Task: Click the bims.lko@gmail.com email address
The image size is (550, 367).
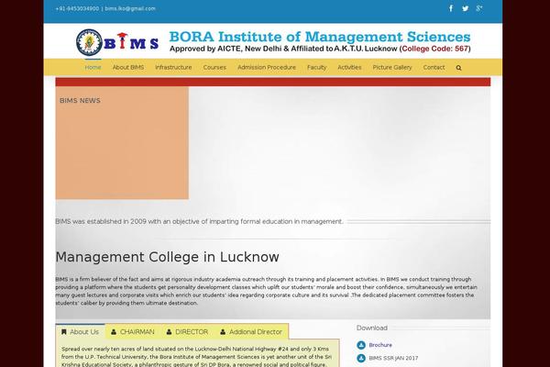Action: click(x=130, y=8)
